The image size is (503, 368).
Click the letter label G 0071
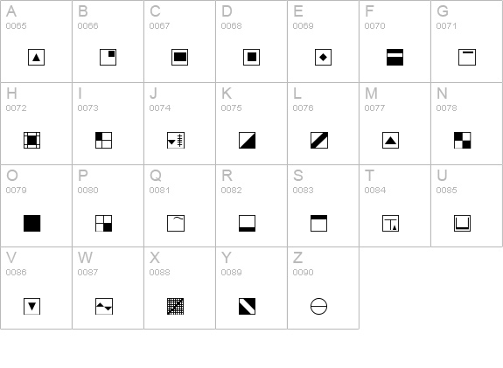pos(446,18)
